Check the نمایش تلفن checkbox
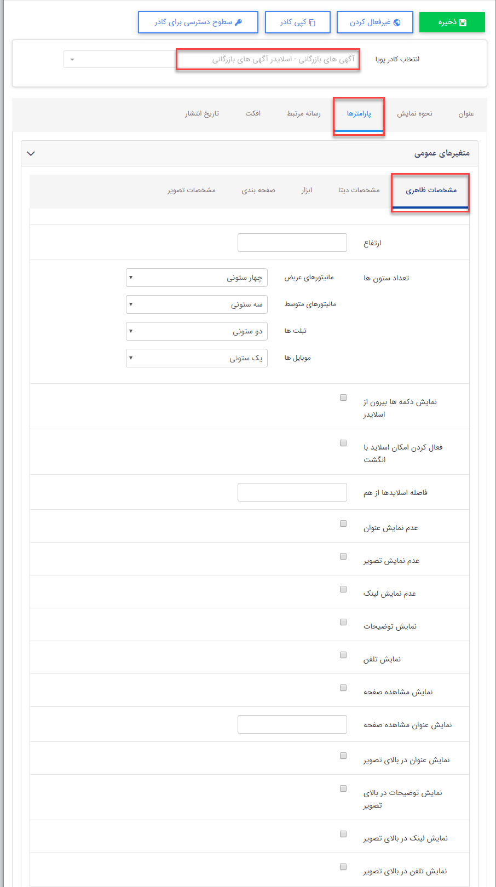This screenshot has height=887, width=496. (343, 655)
